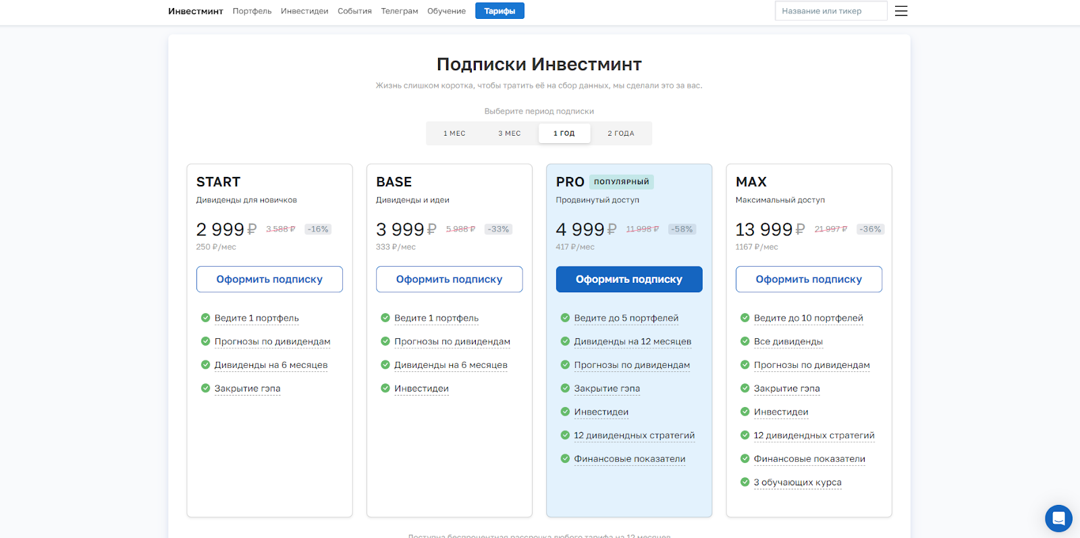
Task: Click PRO feature 12 дивидендных стратегий
Action: [x=634, y=435]
